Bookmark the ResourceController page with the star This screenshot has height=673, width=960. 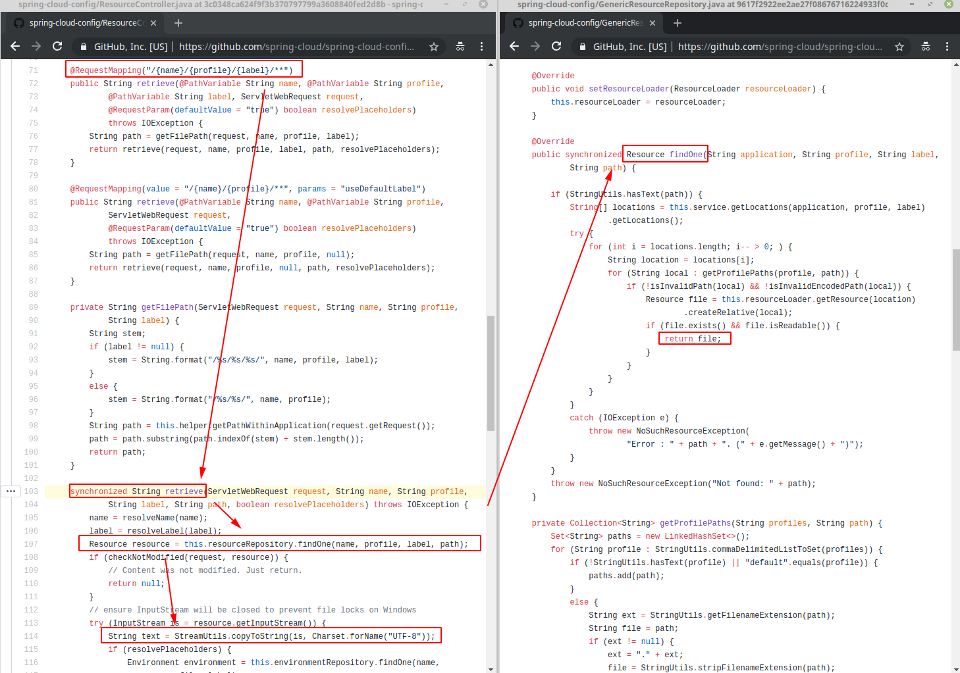434,47
